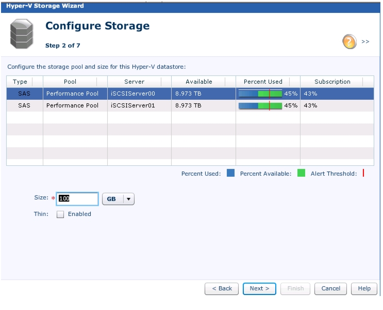The width and height of the screenshot is (383, 310).
Task: Click the blue Percent Used legend swatch
Action: pos(230,173)
